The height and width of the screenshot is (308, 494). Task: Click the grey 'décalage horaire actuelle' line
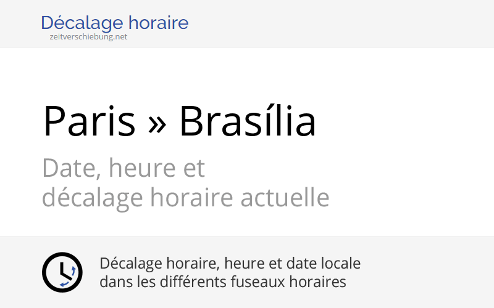185,198
